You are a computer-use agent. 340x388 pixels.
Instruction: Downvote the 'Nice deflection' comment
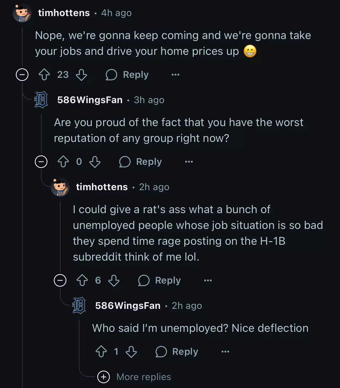131,352
